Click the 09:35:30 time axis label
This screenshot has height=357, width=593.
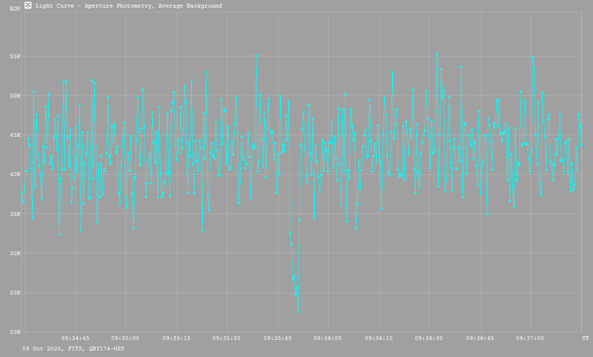(227, 338)
